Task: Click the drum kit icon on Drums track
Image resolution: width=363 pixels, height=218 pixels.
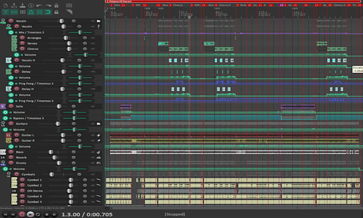Action: click(x=99, y=163)
